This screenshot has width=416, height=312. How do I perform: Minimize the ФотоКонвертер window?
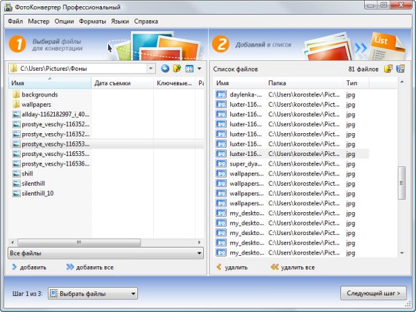[371, 5]
